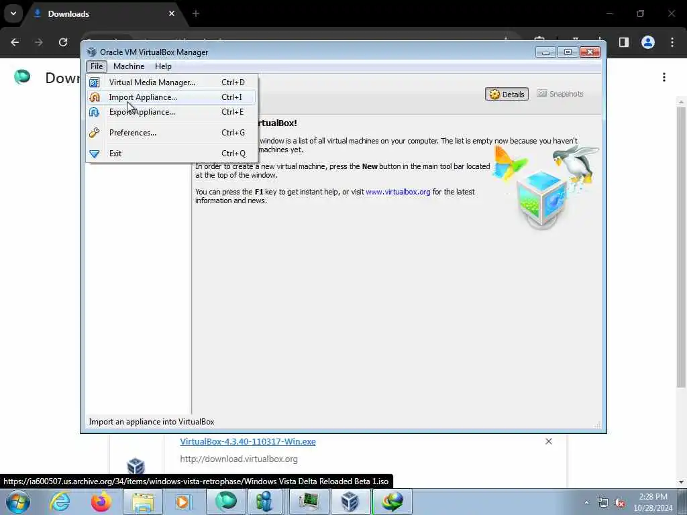
Task: Select the Downloads tab
Action: click(x=105, y=13)
